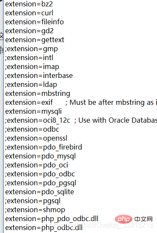Click the 'Must be after mbstring' comment
The image size is (157, 233).
pyautogui.click(x=111, y=102)
